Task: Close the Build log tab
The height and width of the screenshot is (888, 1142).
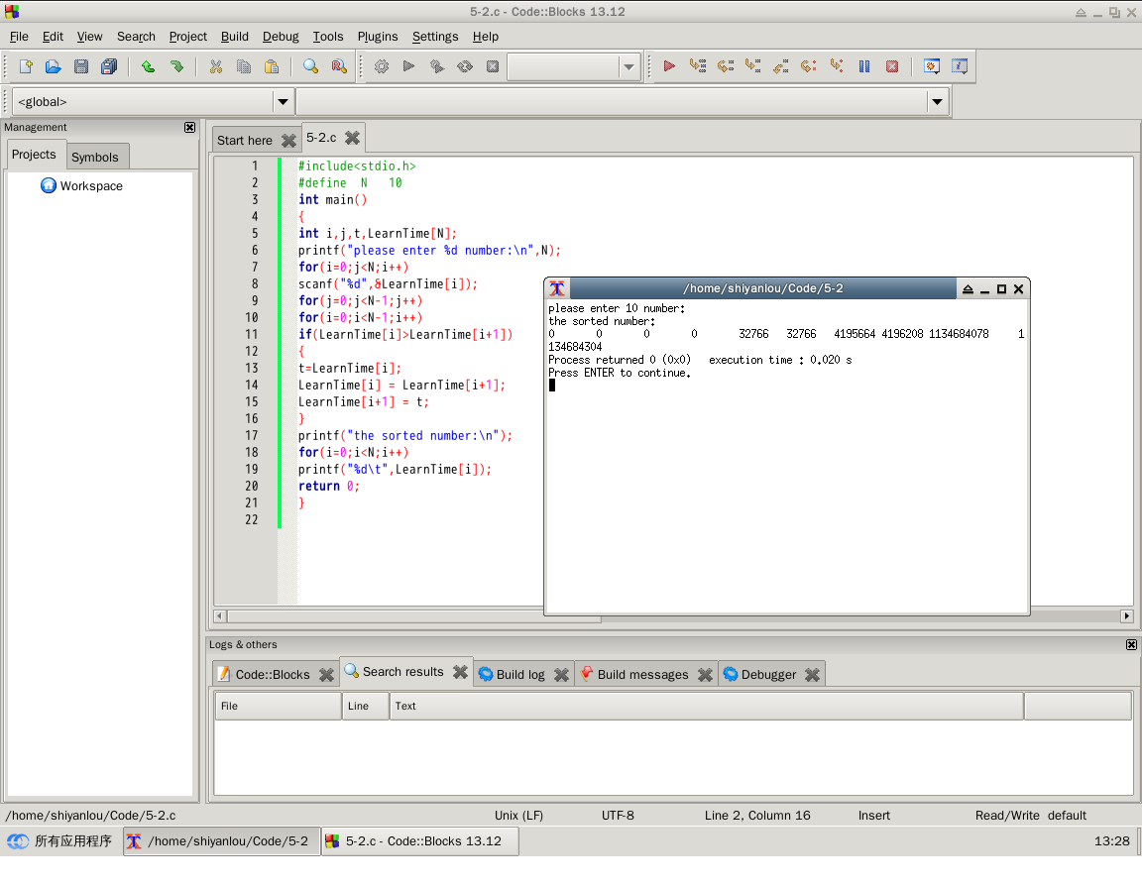Action: (561, 675)
